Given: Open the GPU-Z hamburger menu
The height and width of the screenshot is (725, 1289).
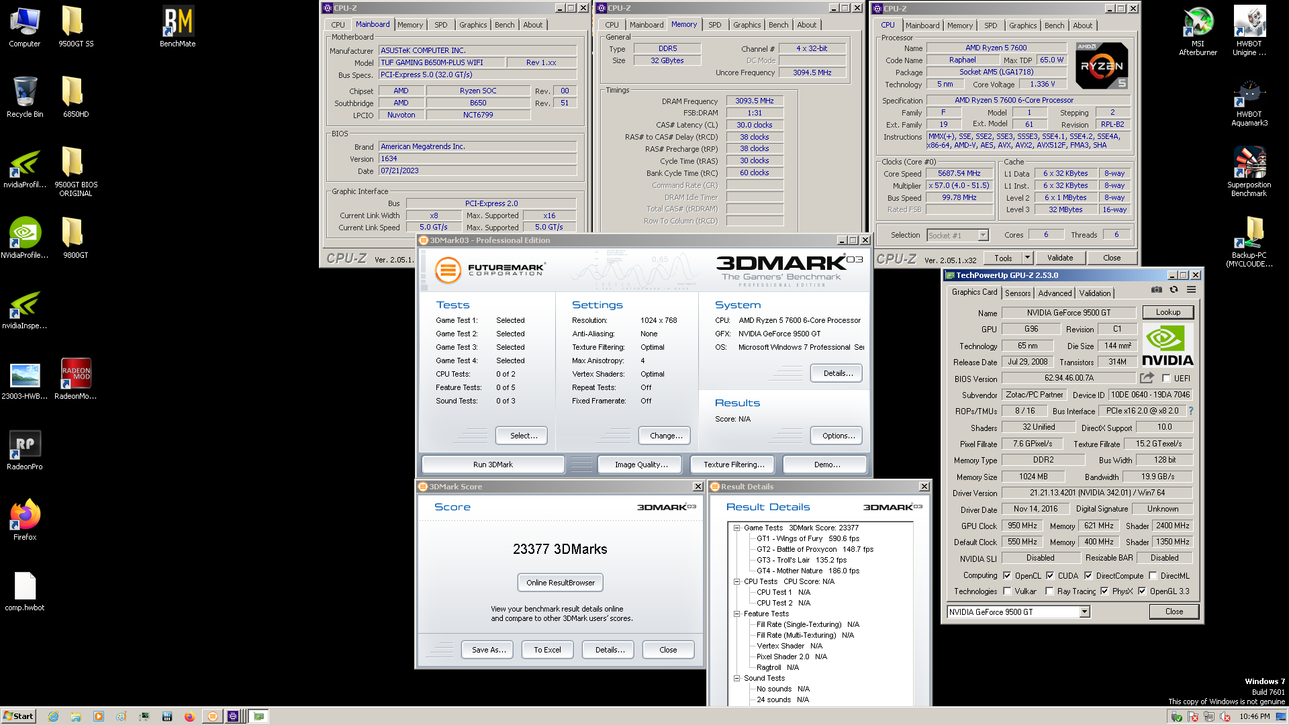Looking at the screenshot, I should (1191, 290).
